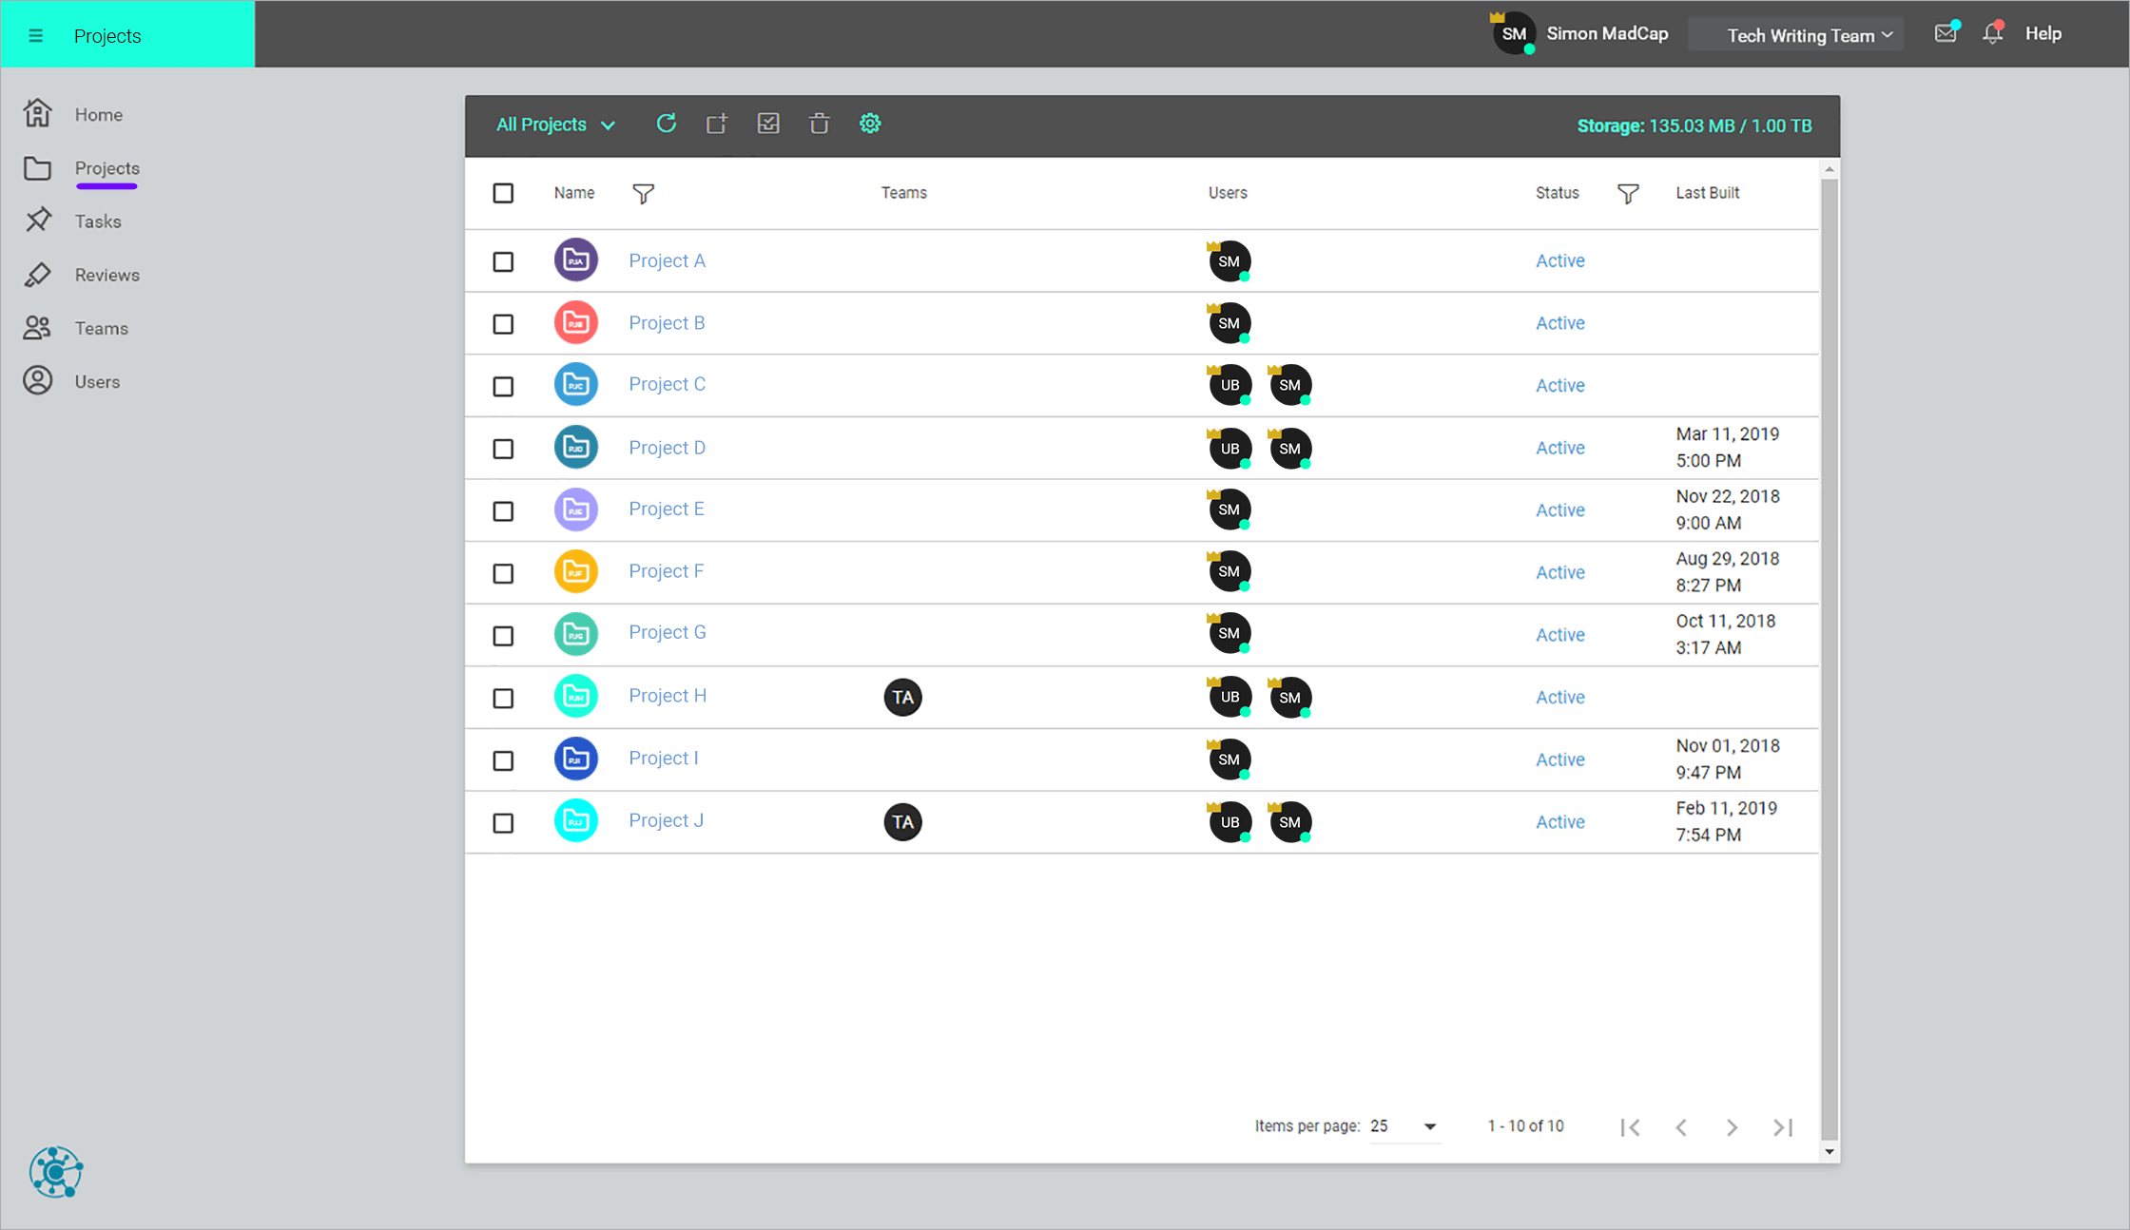This screenshot has width=2130, height=1230.
Task: Apply the Name column filter icon
Action: [644, 193]
